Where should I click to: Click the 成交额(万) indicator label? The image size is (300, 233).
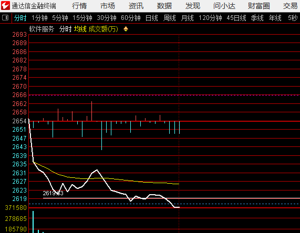pos(104,29)
